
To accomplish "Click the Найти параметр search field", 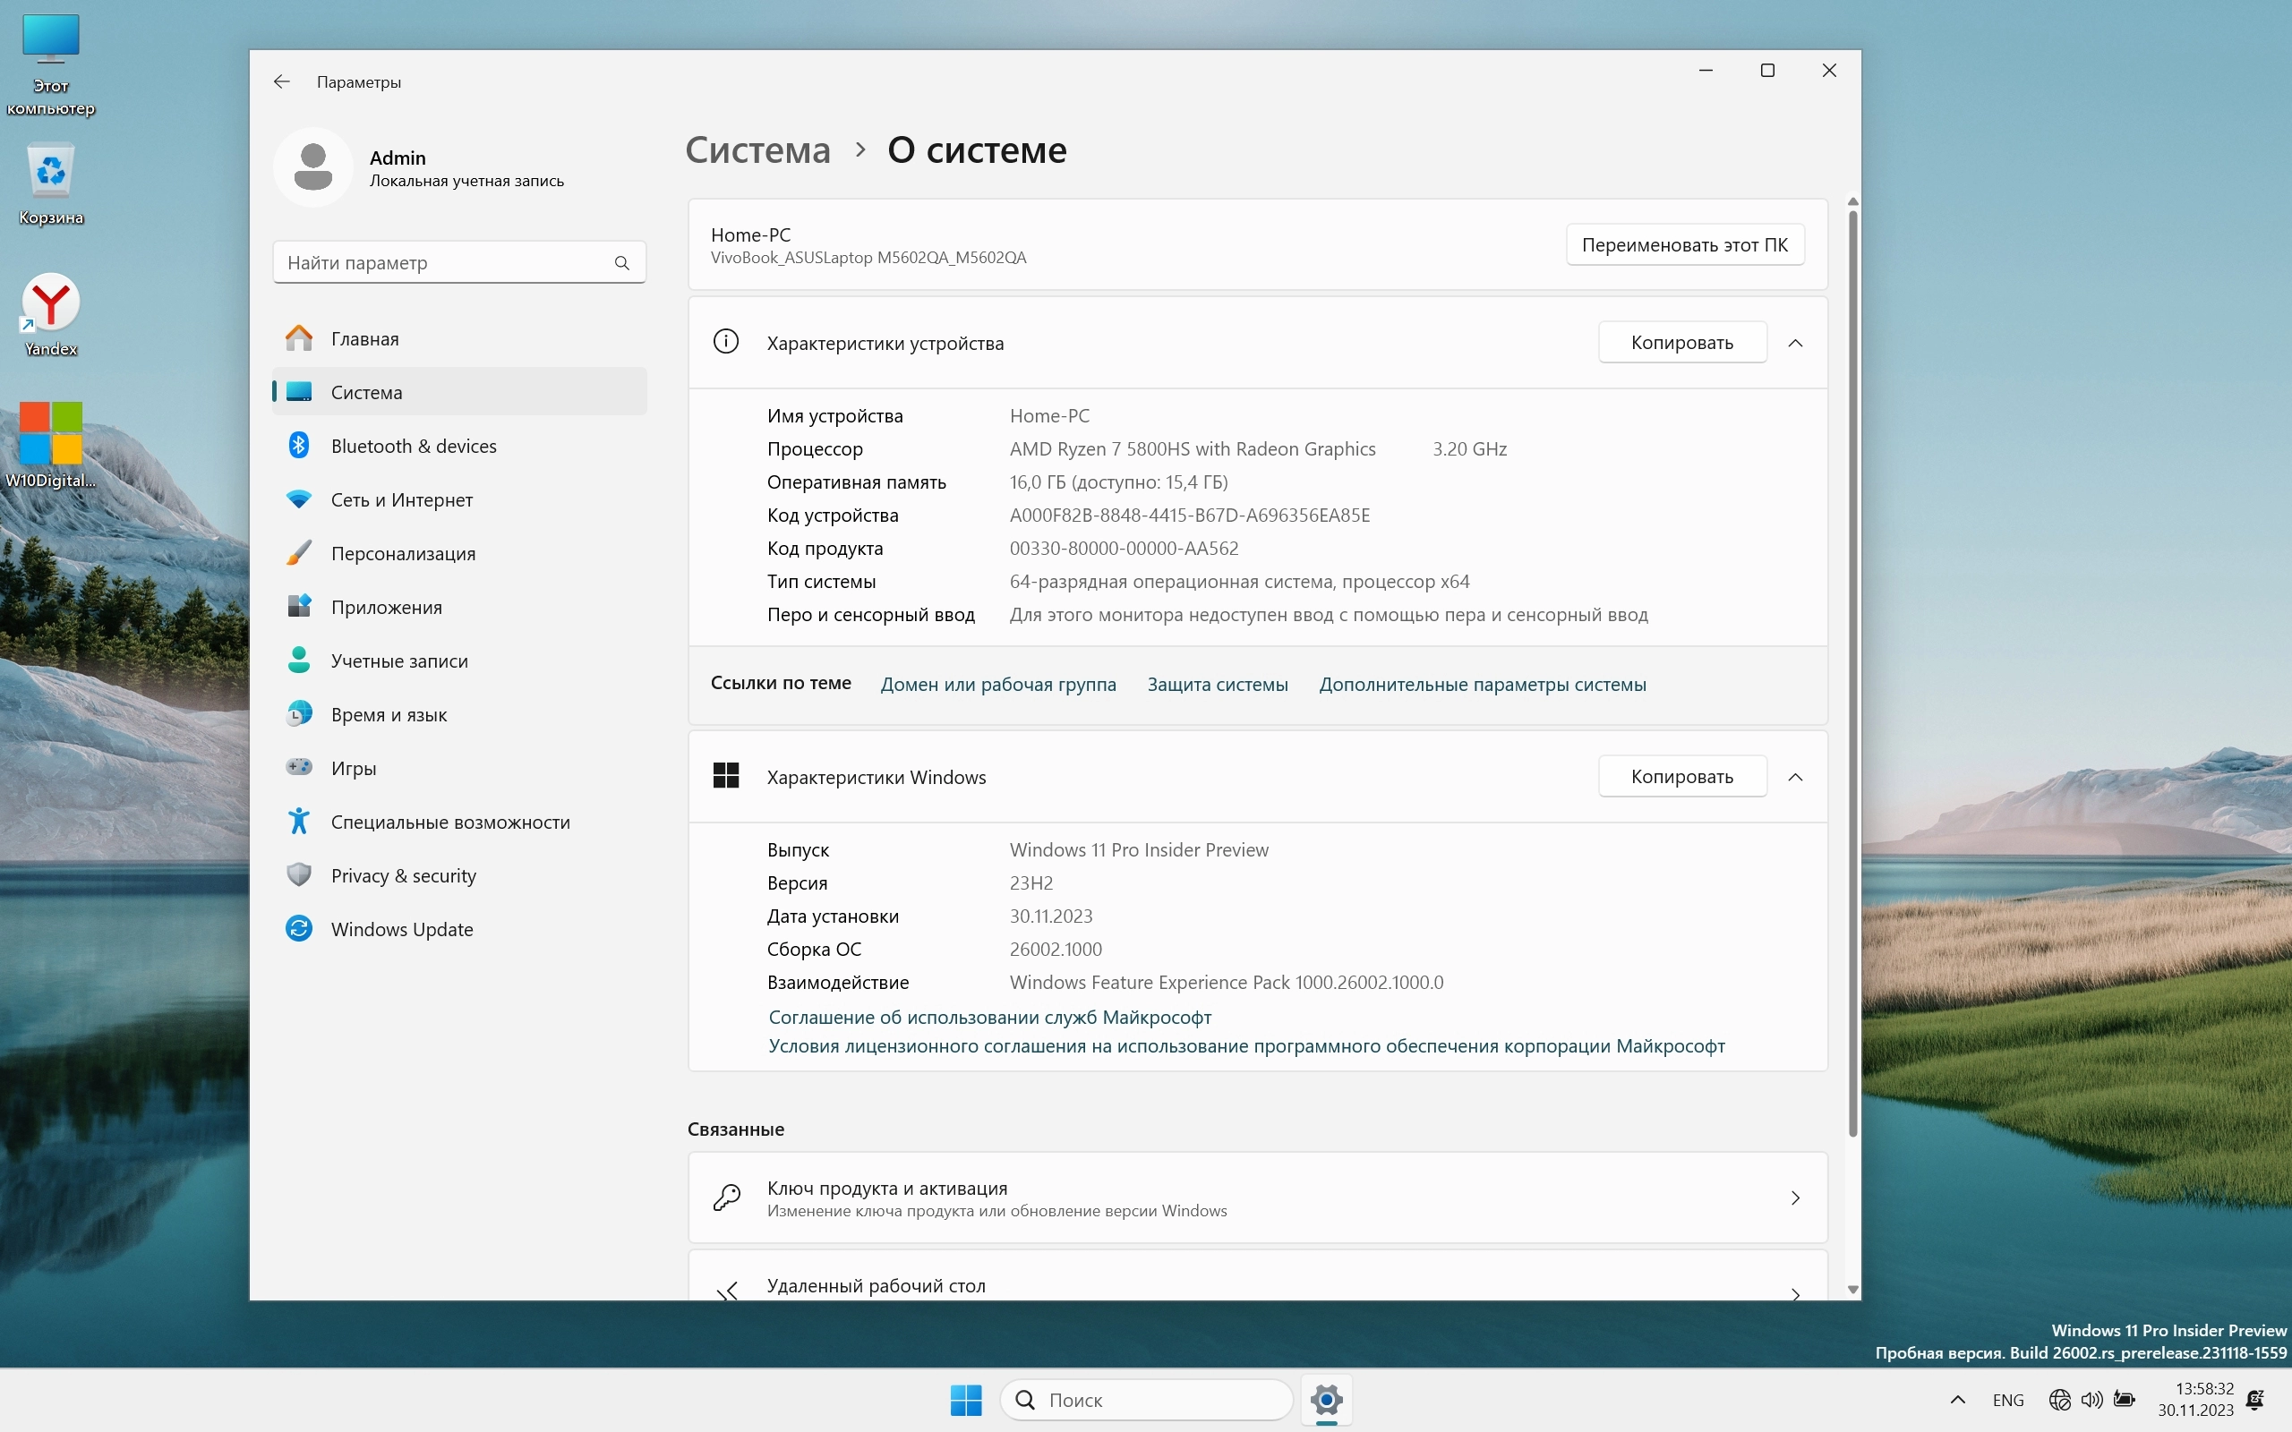I will tap(445, 262).
